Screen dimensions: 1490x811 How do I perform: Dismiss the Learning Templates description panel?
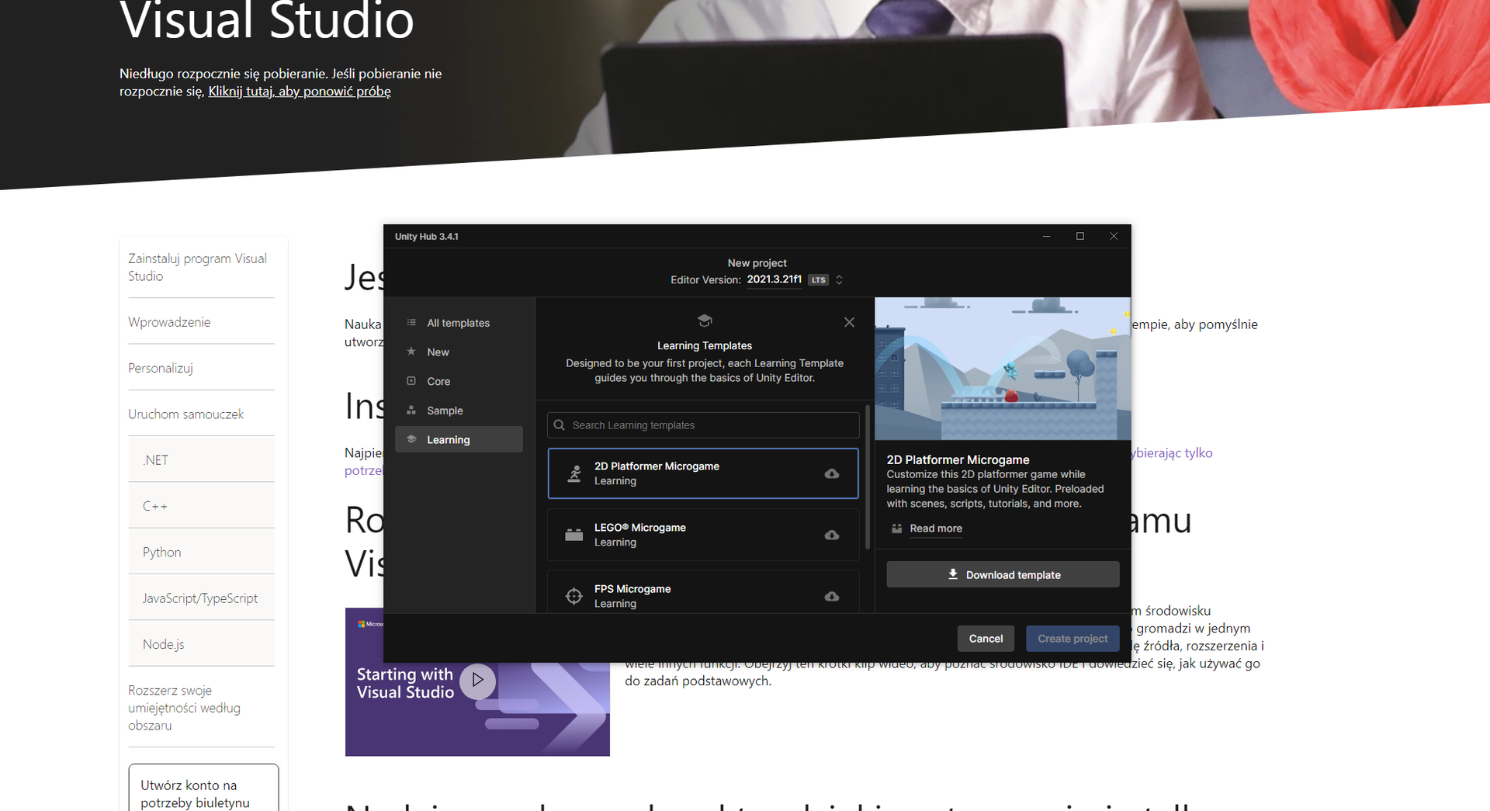[849, 322]
